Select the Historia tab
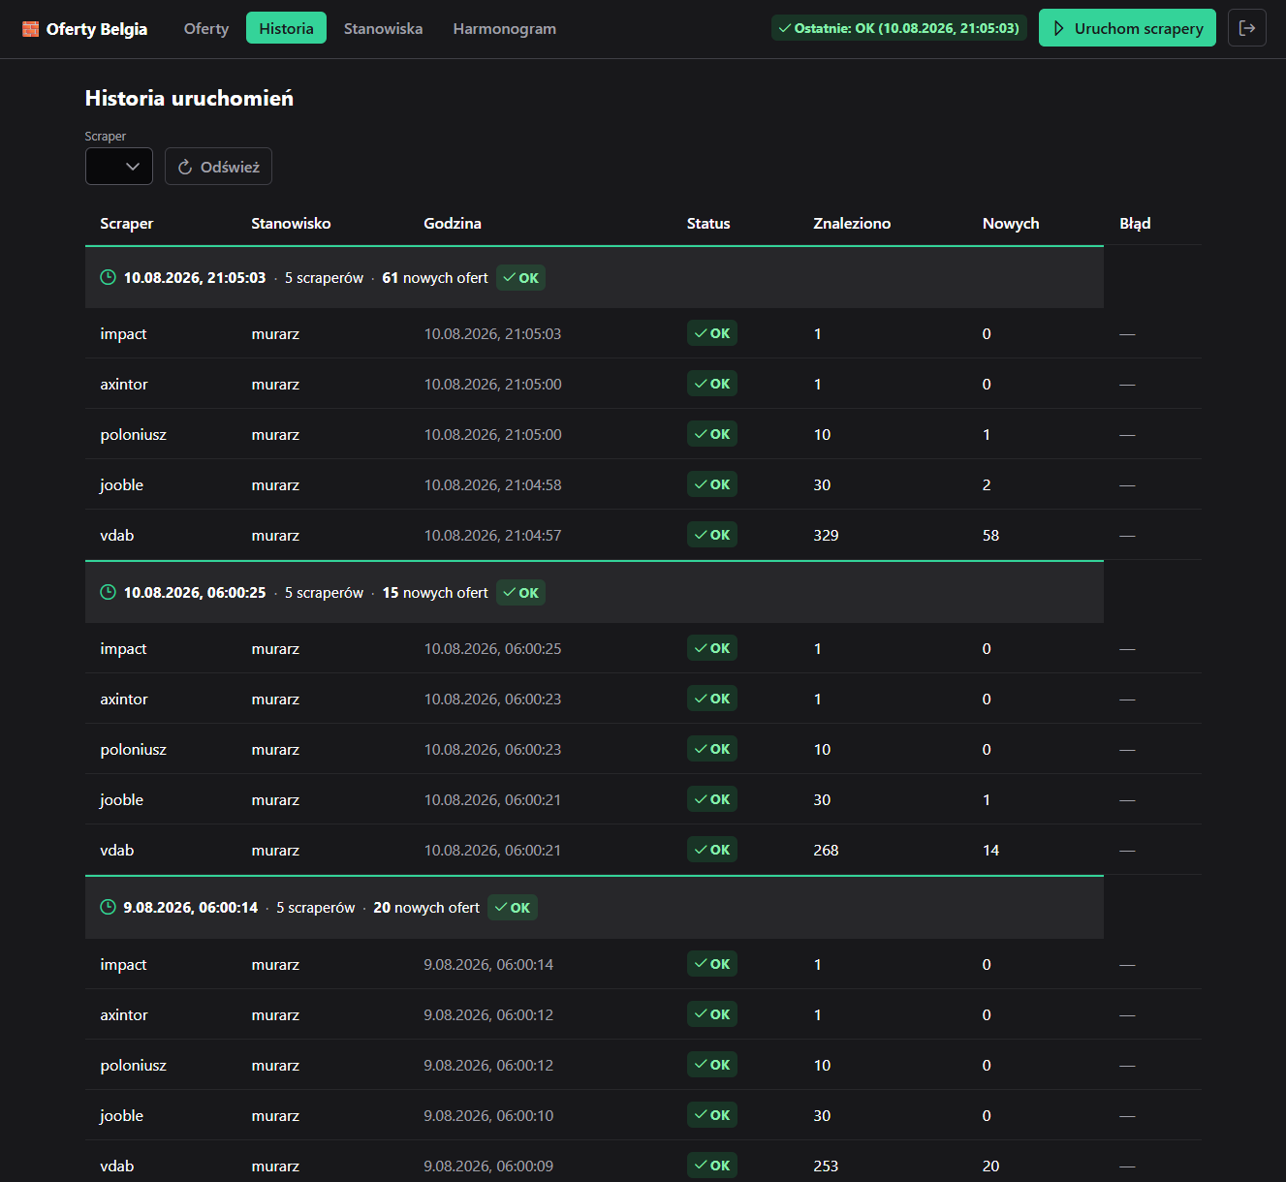Viewport: 1286px width, 1182px height. click(x=286, y=28)
